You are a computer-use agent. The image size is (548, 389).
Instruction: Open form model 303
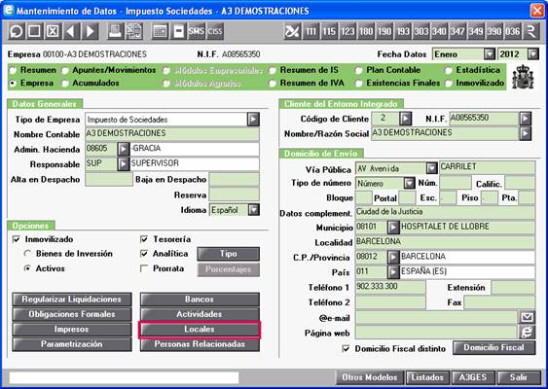tap(421, 32)
